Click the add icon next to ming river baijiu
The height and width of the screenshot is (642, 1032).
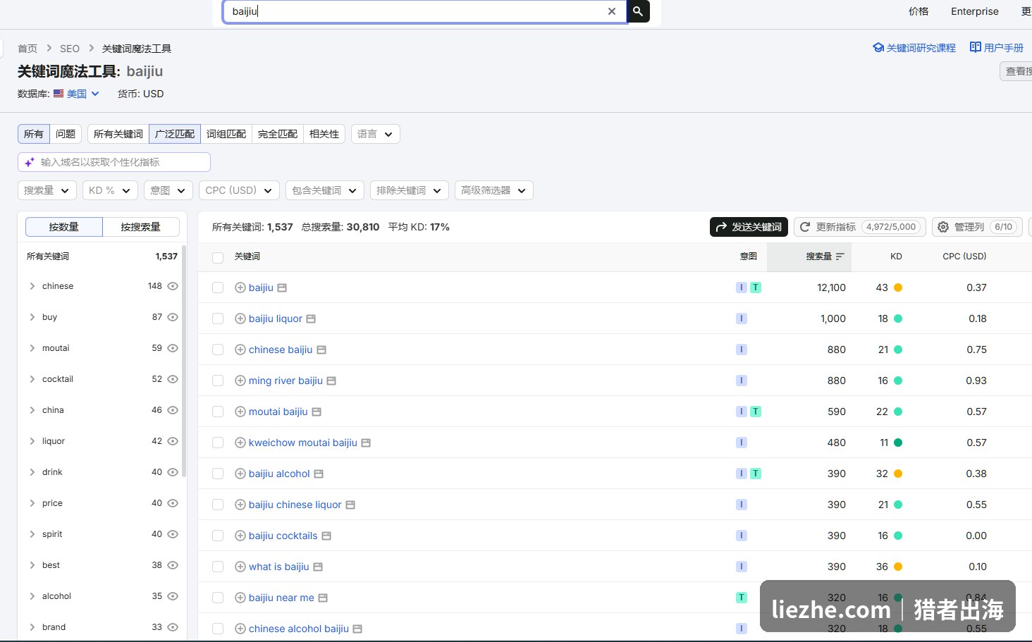[240, 381]
